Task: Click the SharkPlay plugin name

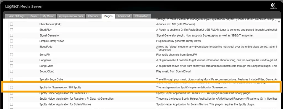Action: [46, 30]
